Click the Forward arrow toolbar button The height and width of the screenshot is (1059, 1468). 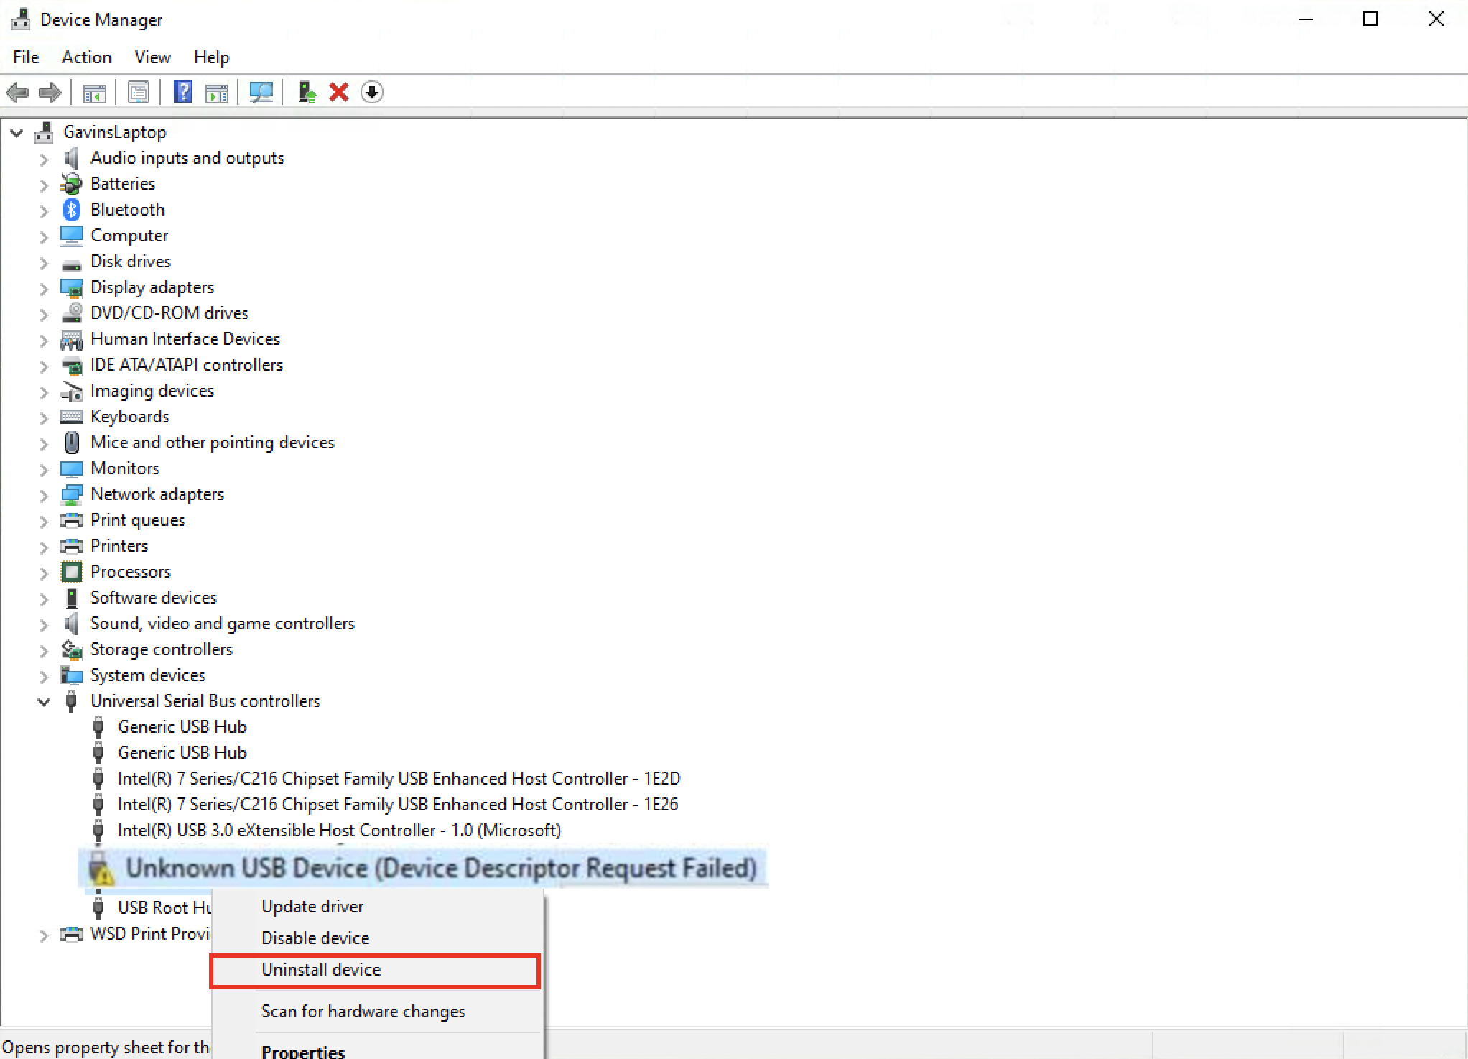point(50,93)
